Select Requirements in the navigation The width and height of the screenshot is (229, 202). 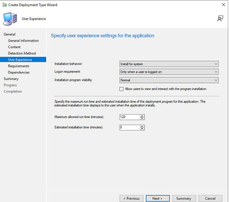click(18, 66)
